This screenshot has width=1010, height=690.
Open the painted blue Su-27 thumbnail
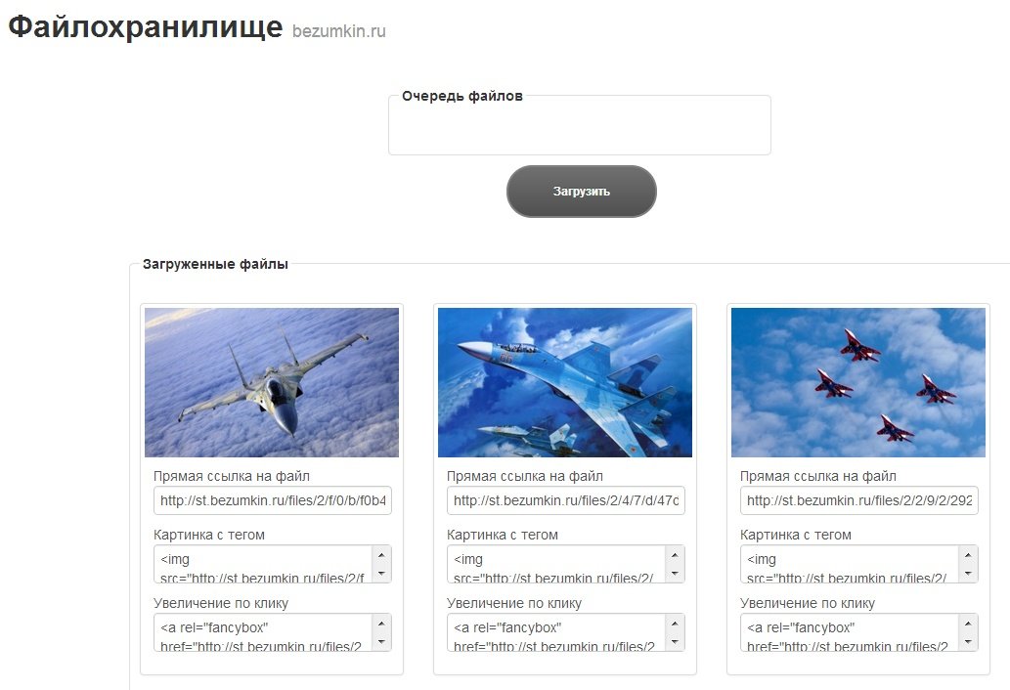pos(565,382)
